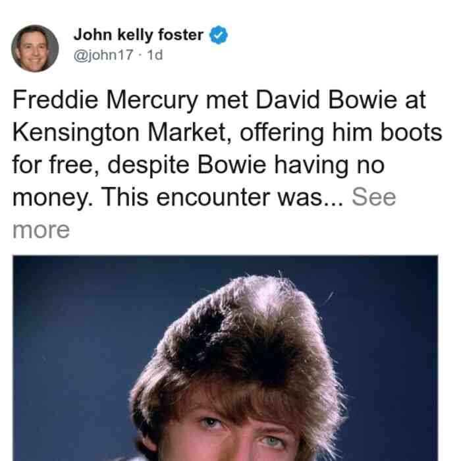Click the 'having no' text in the post
This screenshot has width=461, height=461.
click(x=329, y=165)
